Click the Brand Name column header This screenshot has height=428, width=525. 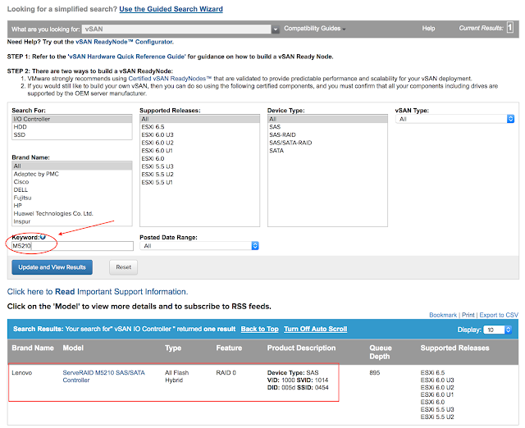33,348
